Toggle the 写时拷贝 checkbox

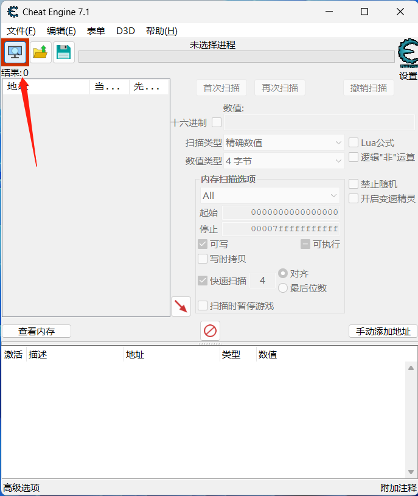[203, 259]
